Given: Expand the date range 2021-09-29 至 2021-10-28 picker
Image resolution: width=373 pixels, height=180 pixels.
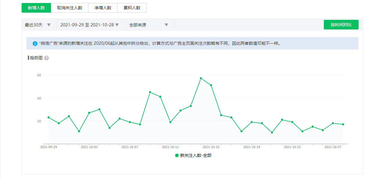Looking at the screenshot, I should (90, 25).
